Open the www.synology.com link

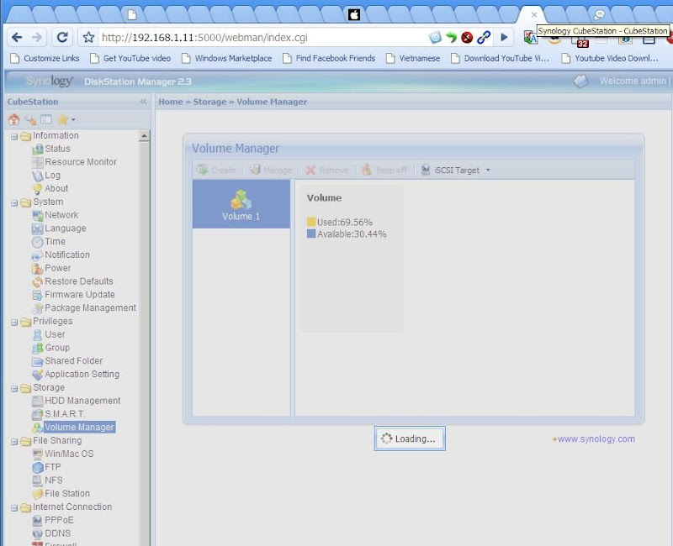coord(596,438)
